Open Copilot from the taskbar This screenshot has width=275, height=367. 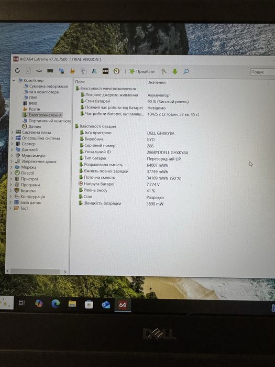(x=39, y=304)
